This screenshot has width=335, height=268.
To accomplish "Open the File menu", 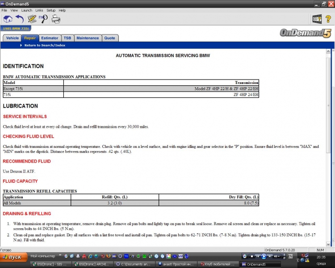I will (4, 10).
